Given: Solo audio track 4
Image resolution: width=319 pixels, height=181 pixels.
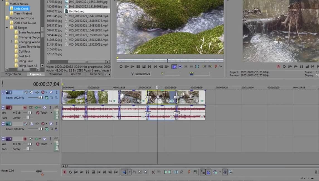Looking at the screenshot, I should point(50,138).
